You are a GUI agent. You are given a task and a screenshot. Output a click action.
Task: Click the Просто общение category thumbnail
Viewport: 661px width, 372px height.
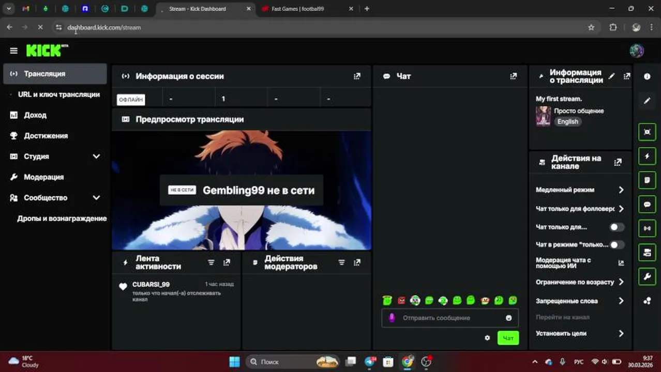click(543, 116)
